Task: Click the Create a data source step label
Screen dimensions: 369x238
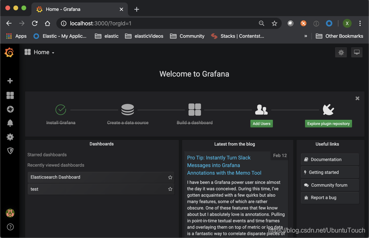Action: click(x=127, y=123)
